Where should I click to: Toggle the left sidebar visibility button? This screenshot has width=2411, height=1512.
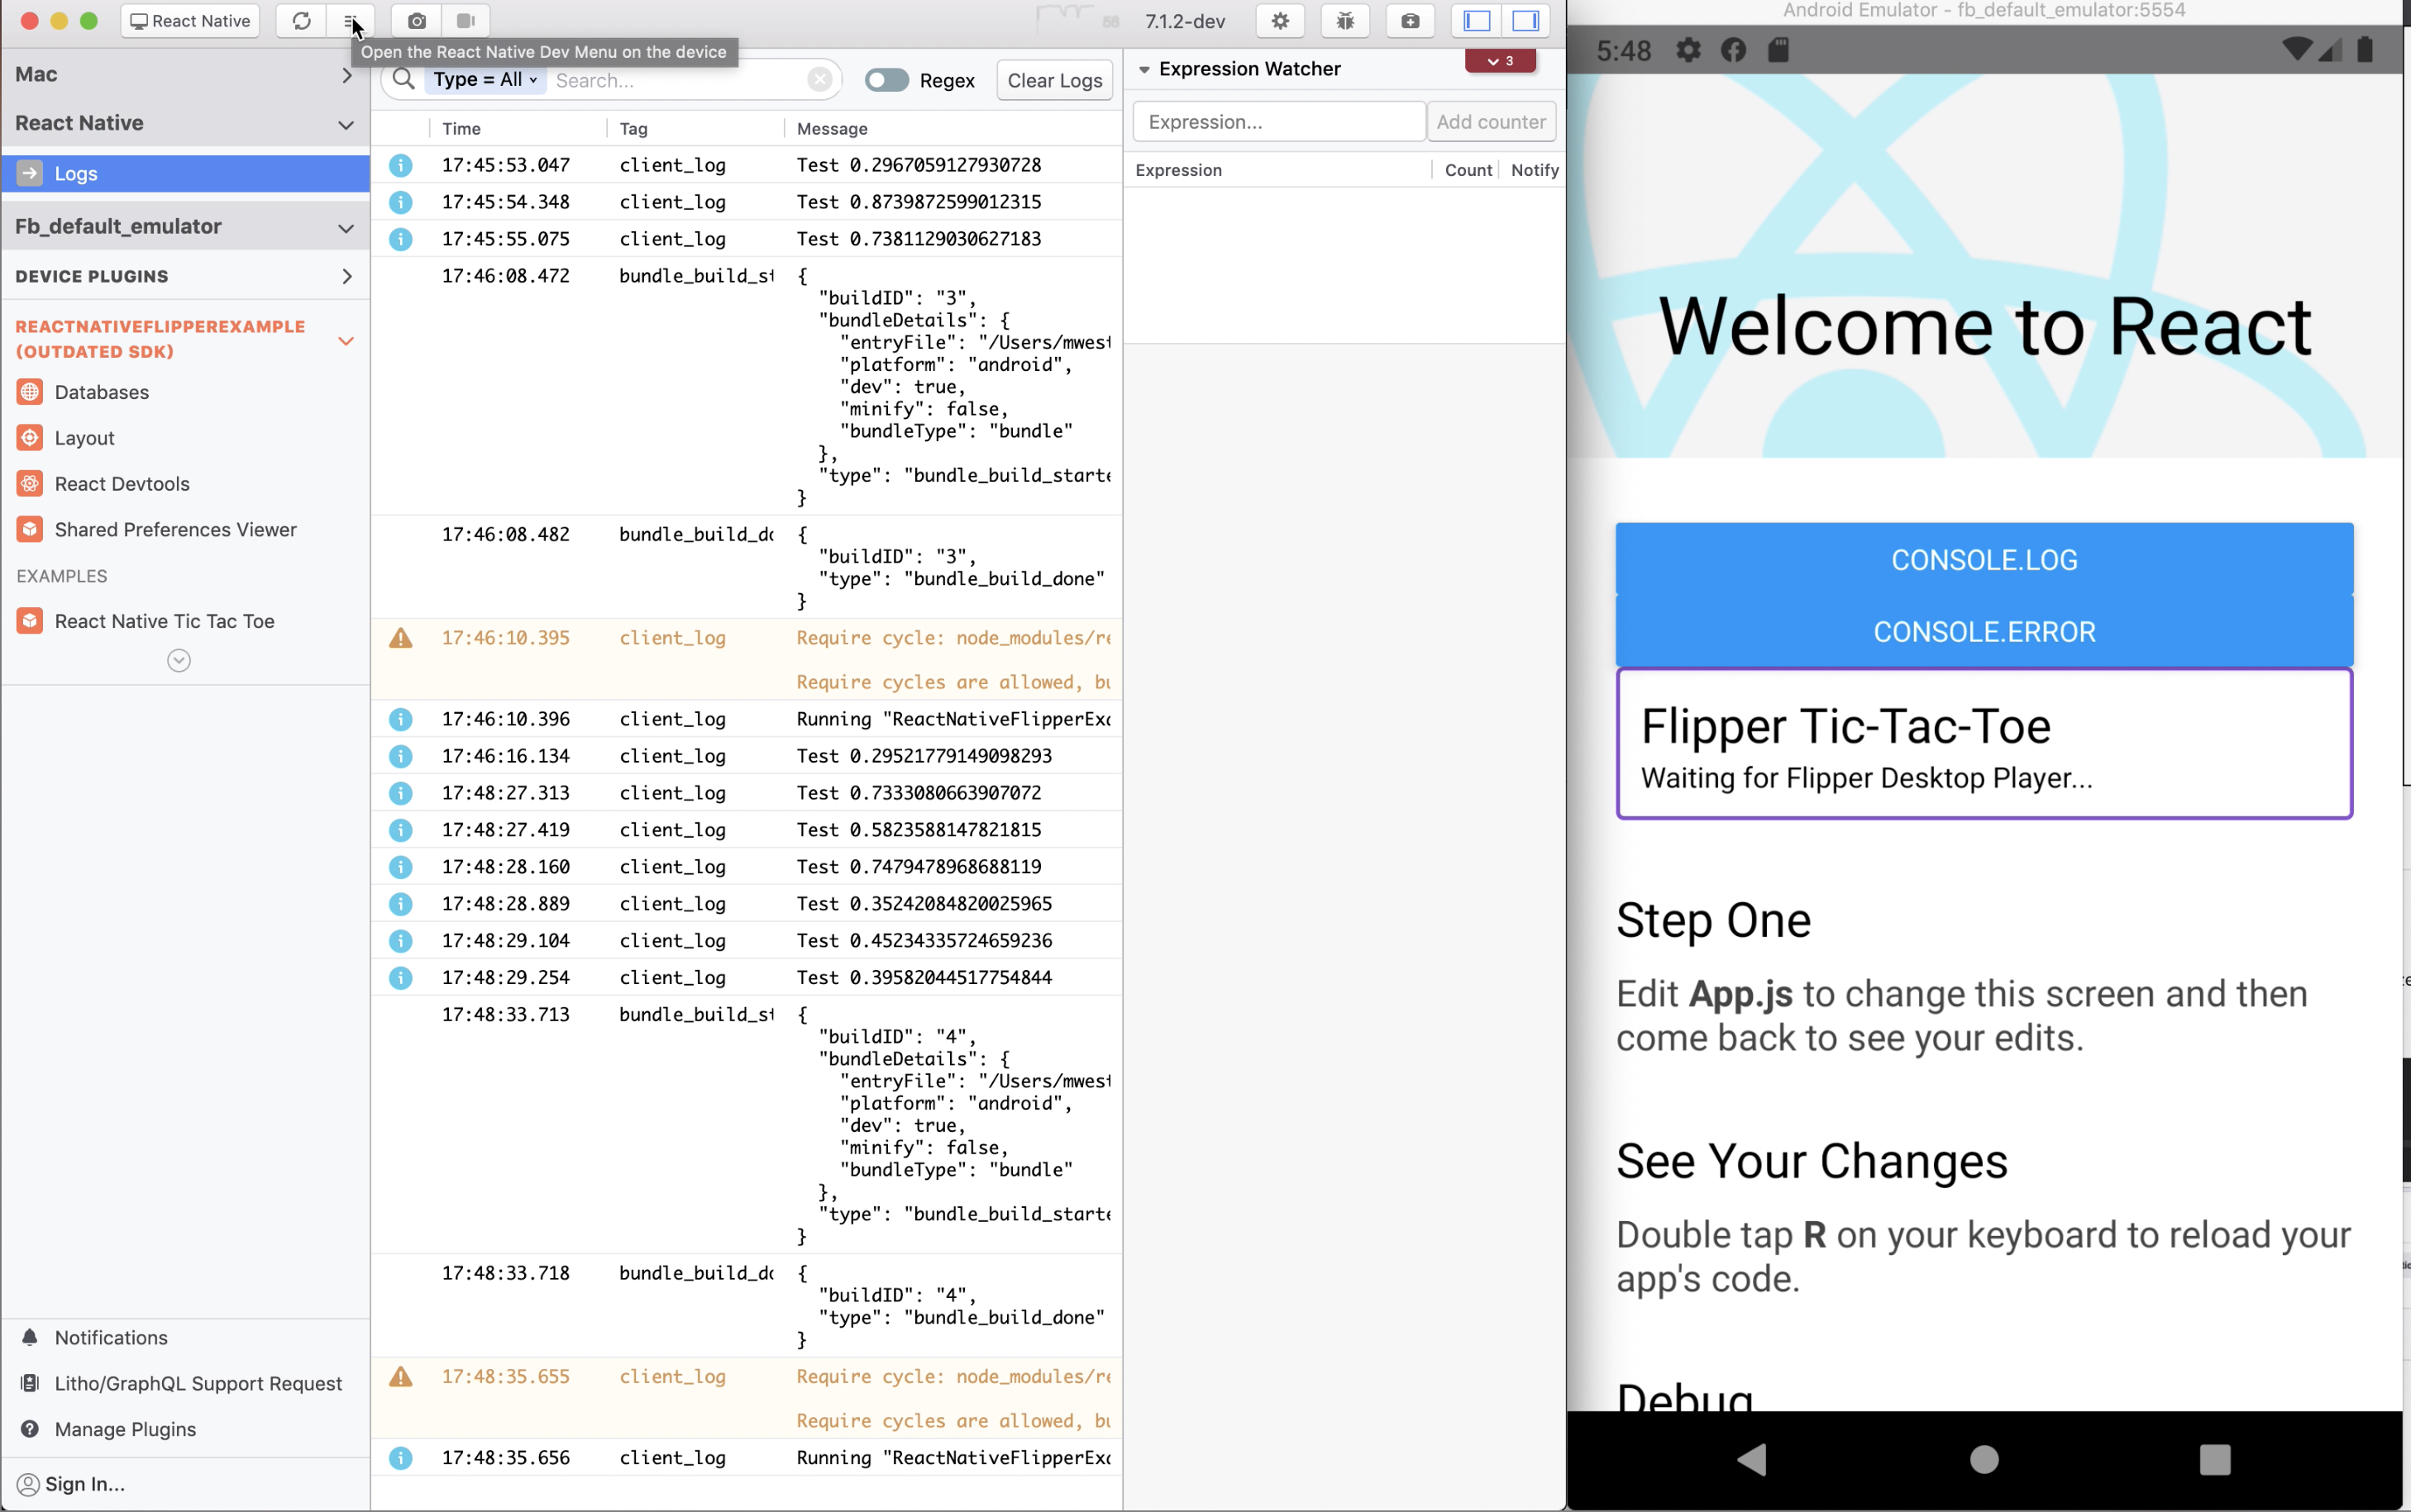pyautogui.click(x=1477, y=21)
